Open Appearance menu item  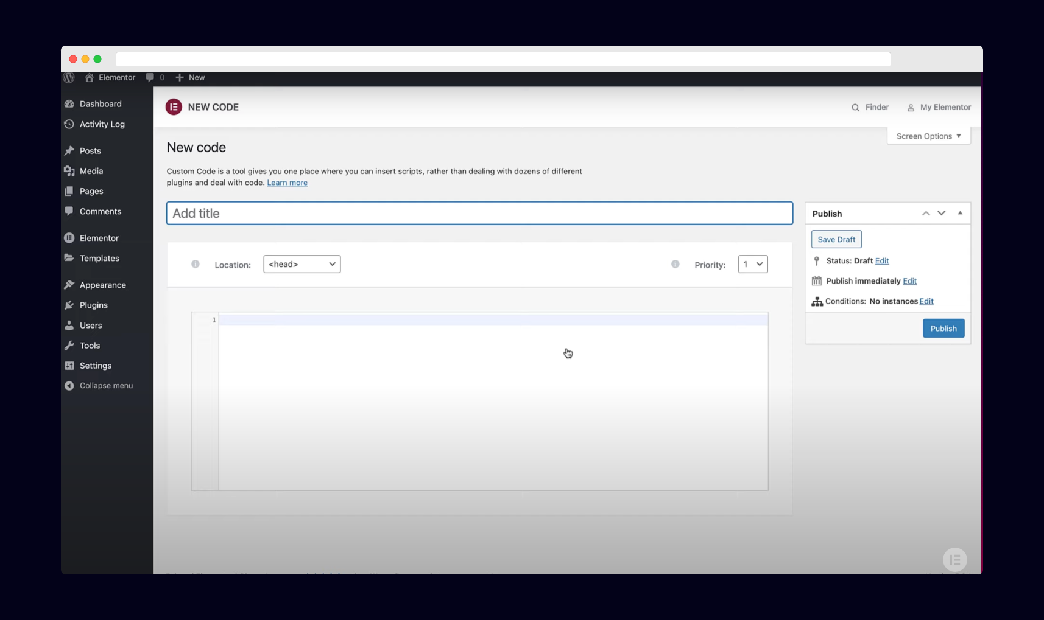click(103, 285)
